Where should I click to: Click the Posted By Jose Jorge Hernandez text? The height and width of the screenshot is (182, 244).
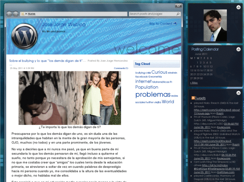108,61
